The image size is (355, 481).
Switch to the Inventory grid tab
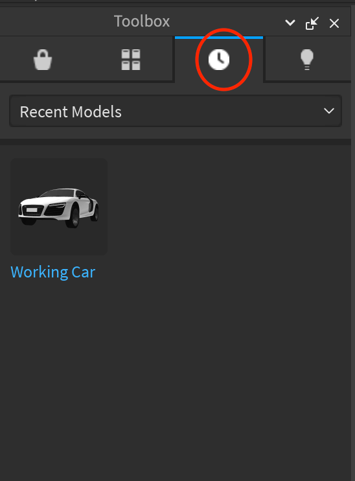click(x=131, y=60)
